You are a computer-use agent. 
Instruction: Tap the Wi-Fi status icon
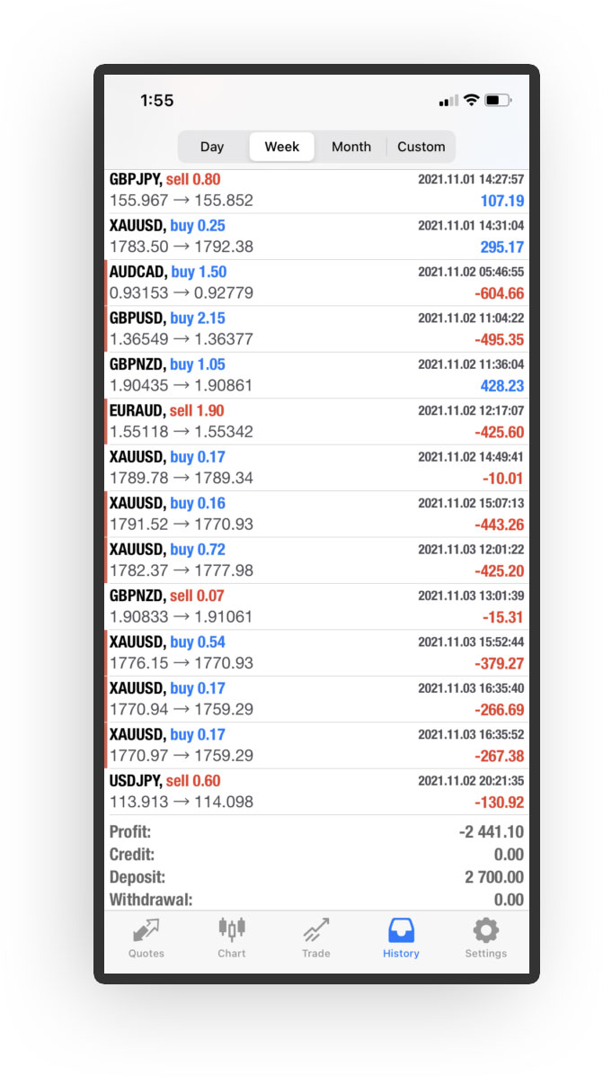tap(471, 101)
